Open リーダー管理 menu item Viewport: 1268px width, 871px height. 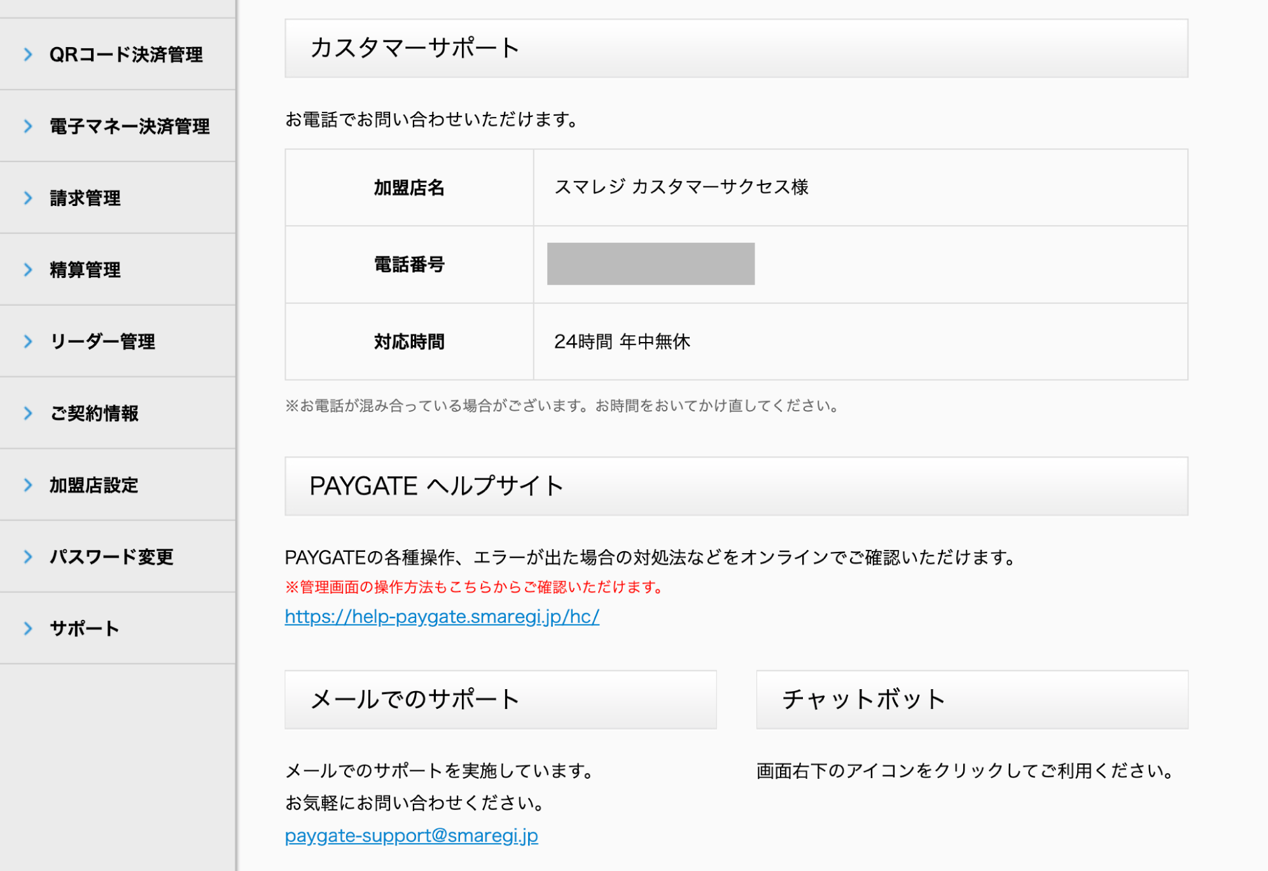coord(118,341)
